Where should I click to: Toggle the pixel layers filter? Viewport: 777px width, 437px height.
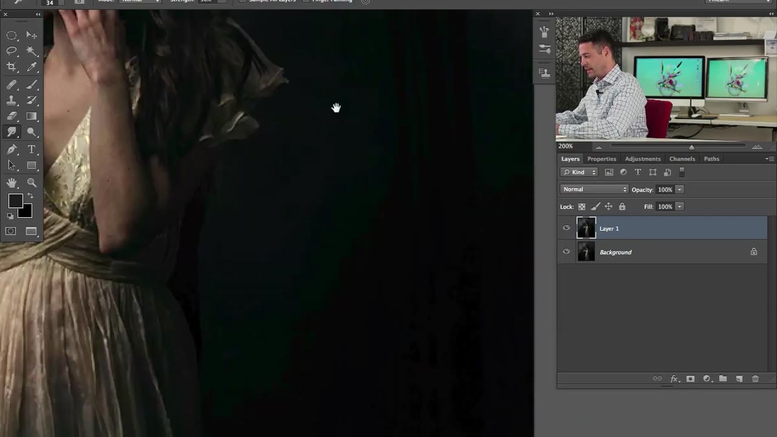609,173
